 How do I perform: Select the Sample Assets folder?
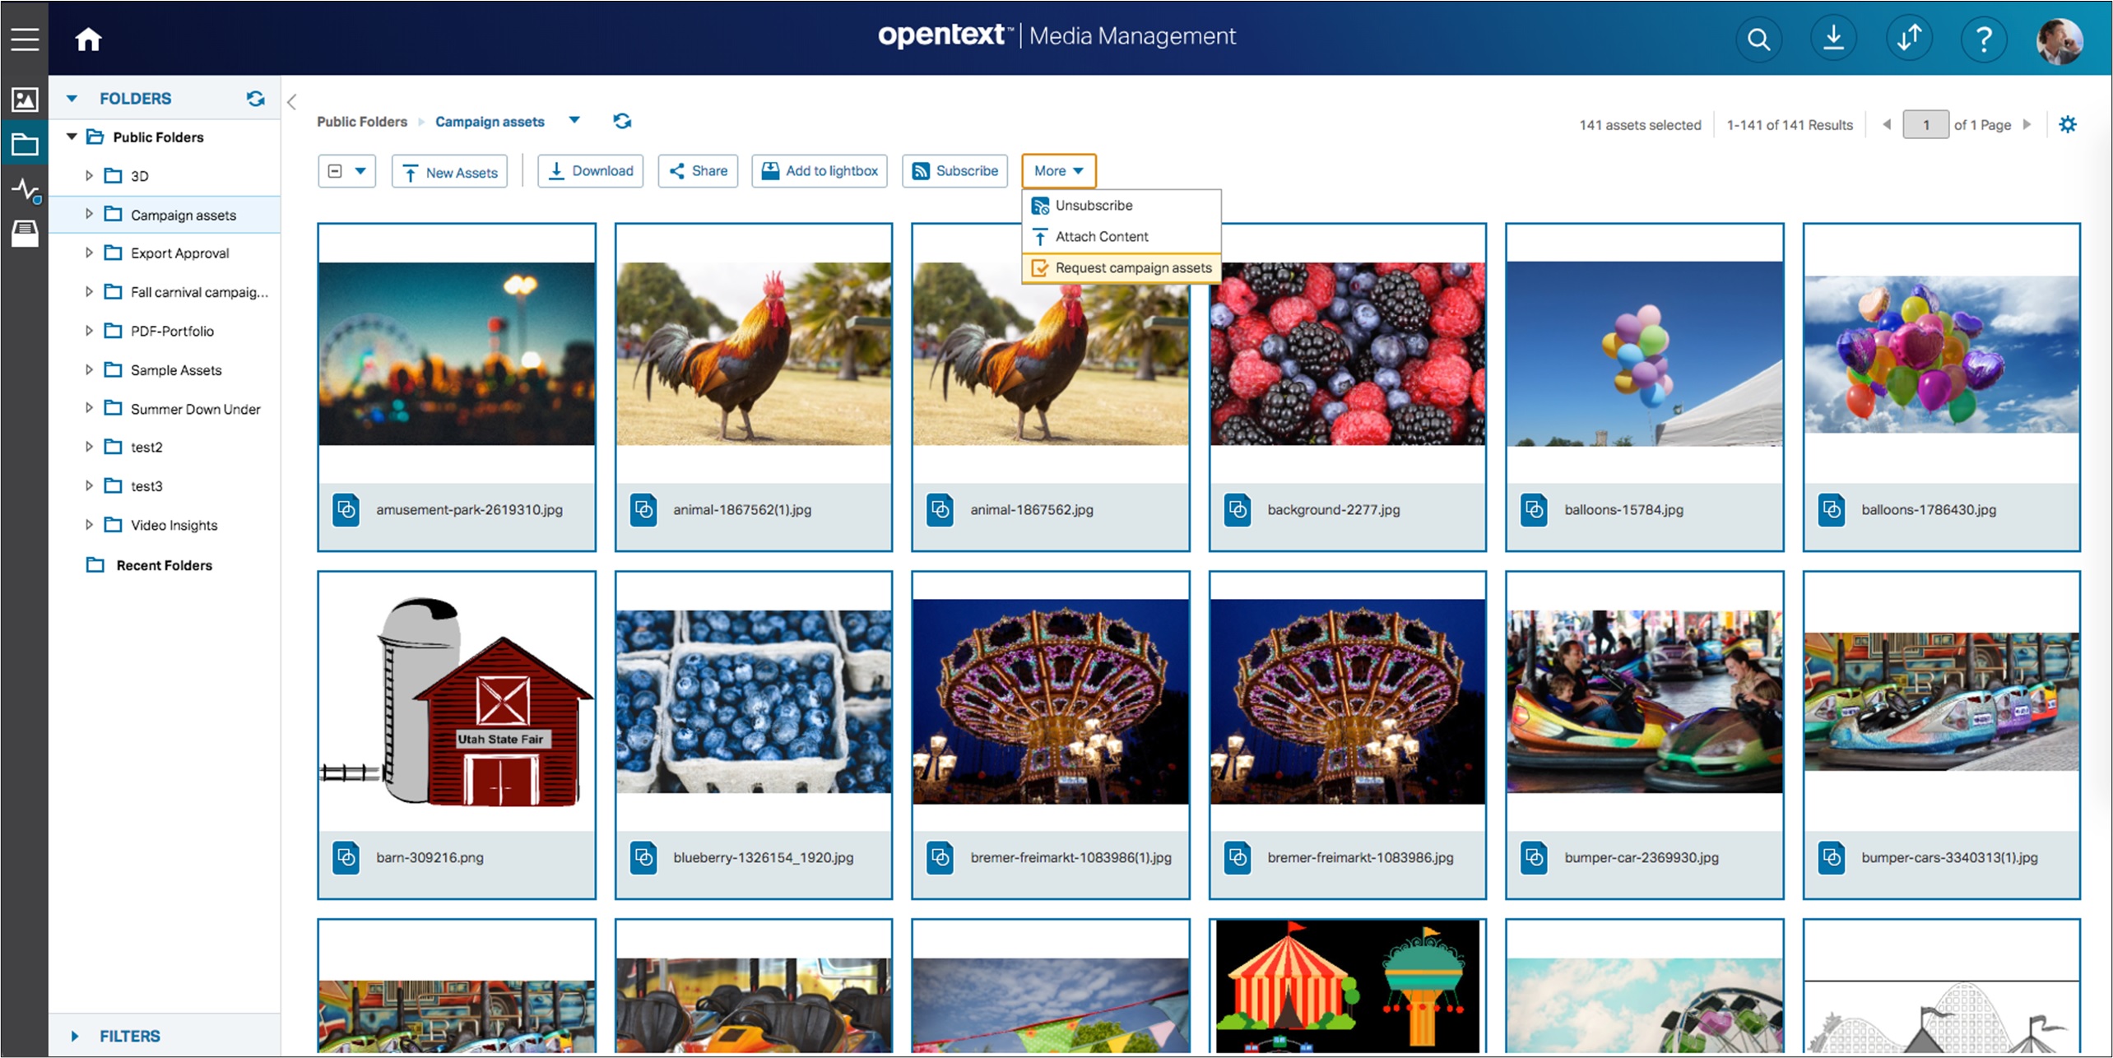pos(175,370)
